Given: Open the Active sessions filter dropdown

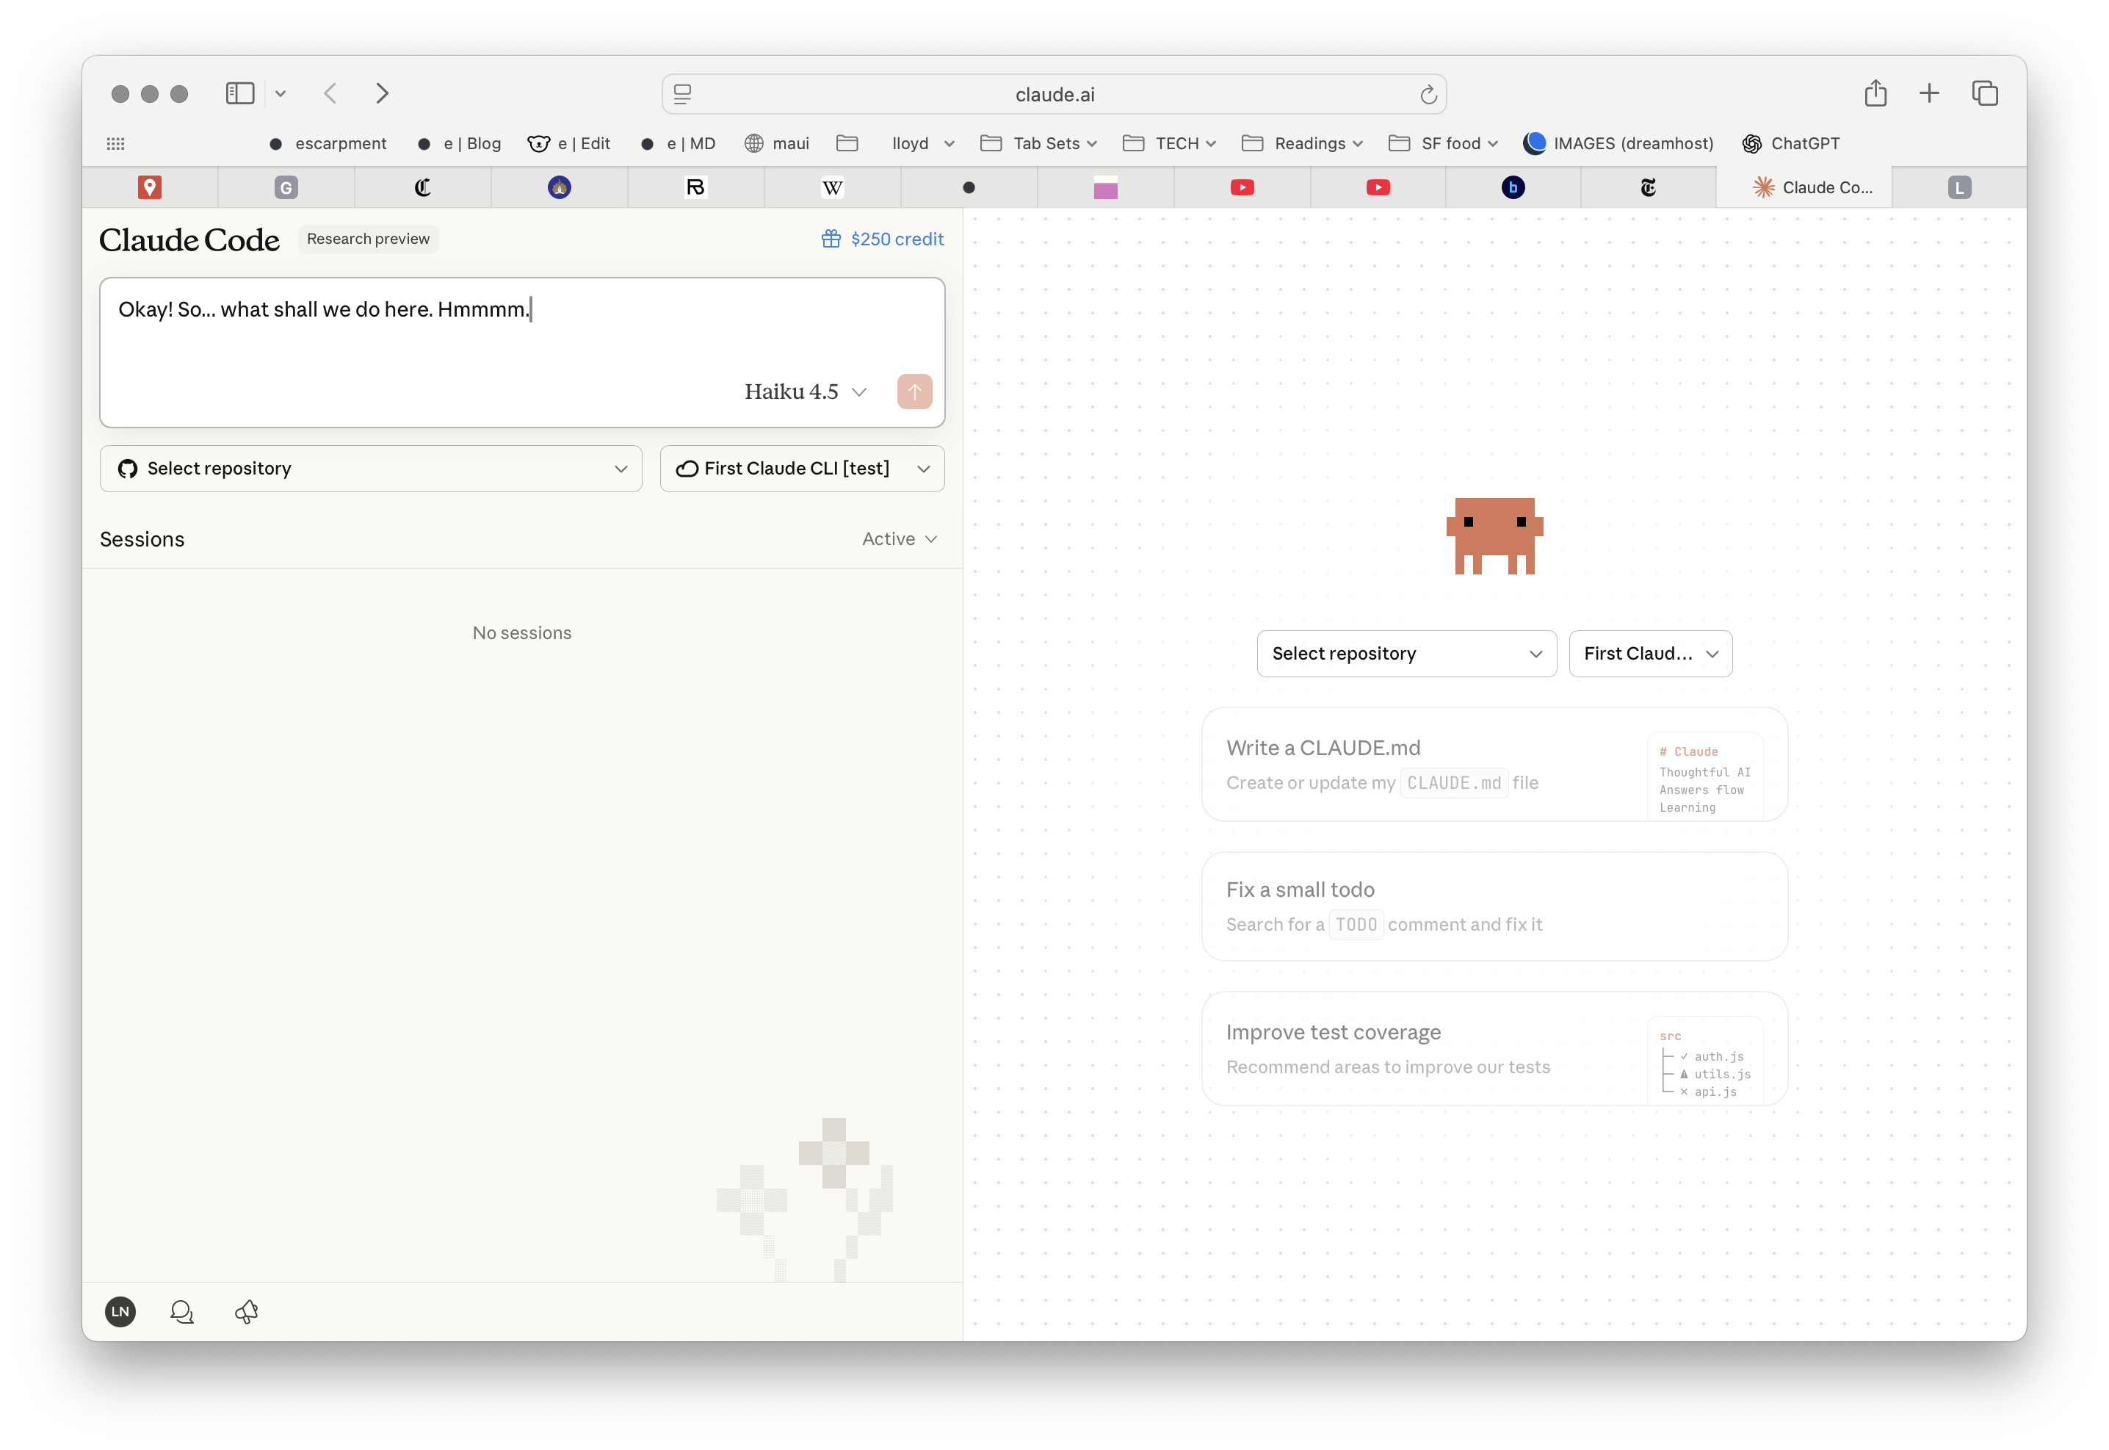Looking at the screenshot, I should click(x=898, y=538).
